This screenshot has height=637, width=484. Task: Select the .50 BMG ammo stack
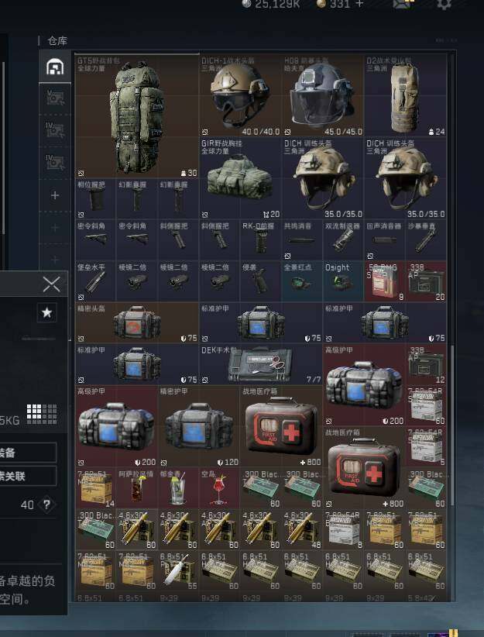click(385, 281)
